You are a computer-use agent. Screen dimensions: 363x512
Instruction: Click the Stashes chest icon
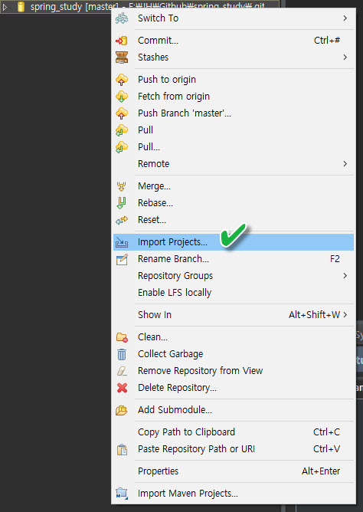[122, 57]
